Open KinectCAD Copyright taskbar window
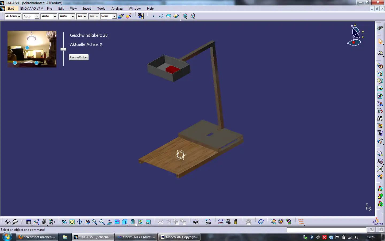 click(x=179, y=237)
